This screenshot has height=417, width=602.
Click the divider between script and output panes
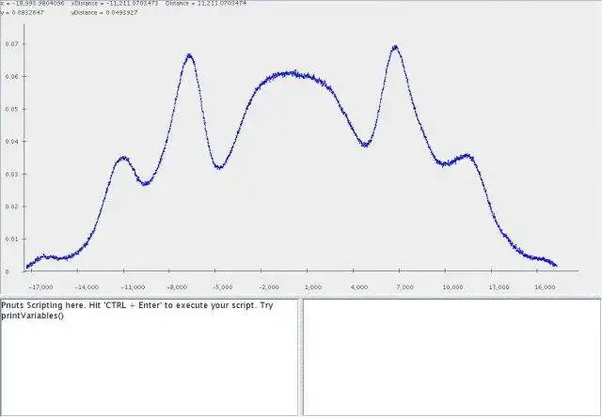[300, 357]
